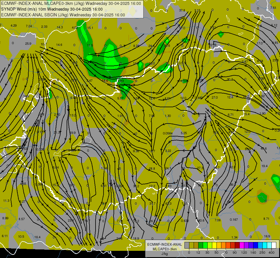Viewport: 280px width, 258px height.
Task: Click the cyan swatch in the legend
Action: (265, 245)
